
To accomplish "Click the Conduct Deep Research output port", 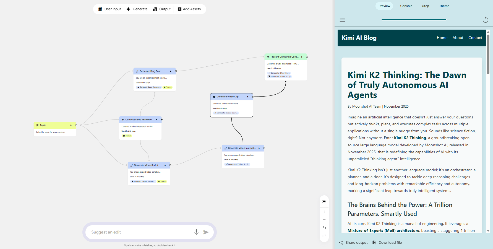I will [x=162, y=120].
